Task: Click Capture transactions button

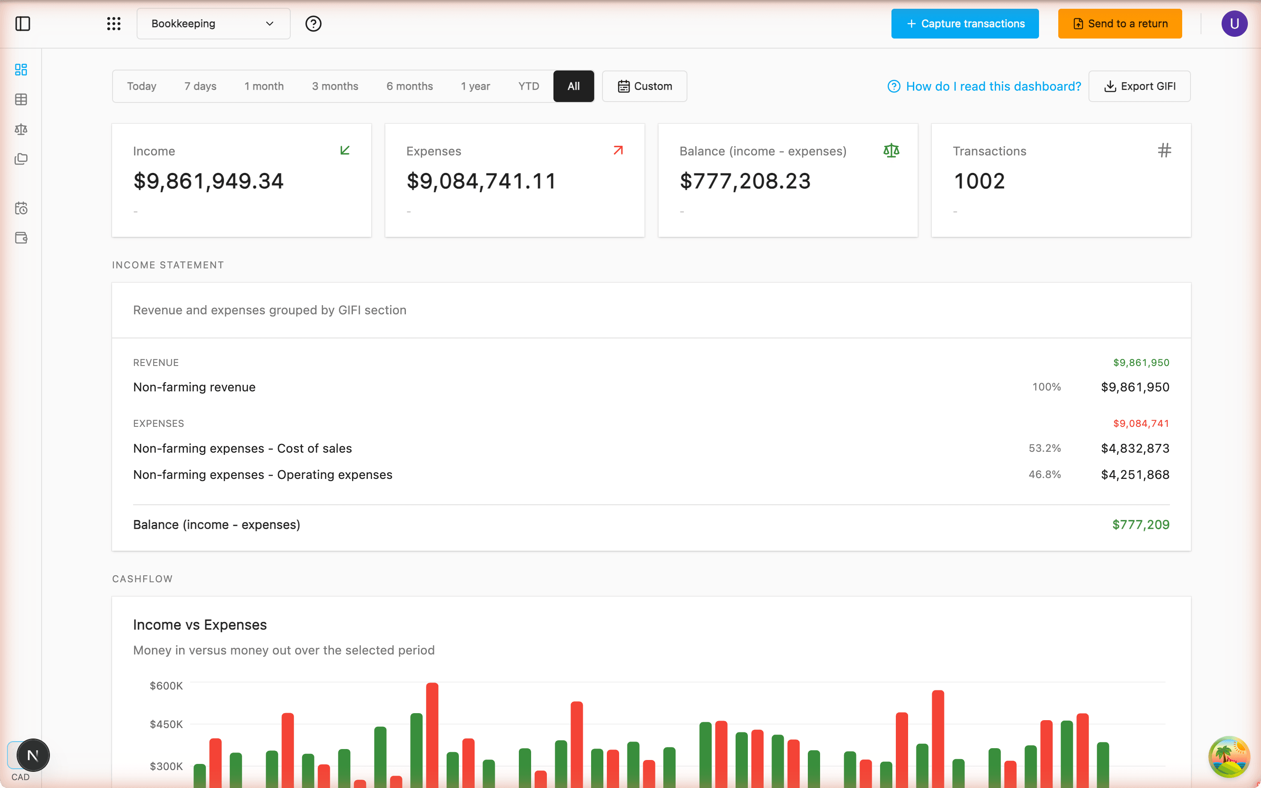Action: pyautogui.click(x=965, y=24)
